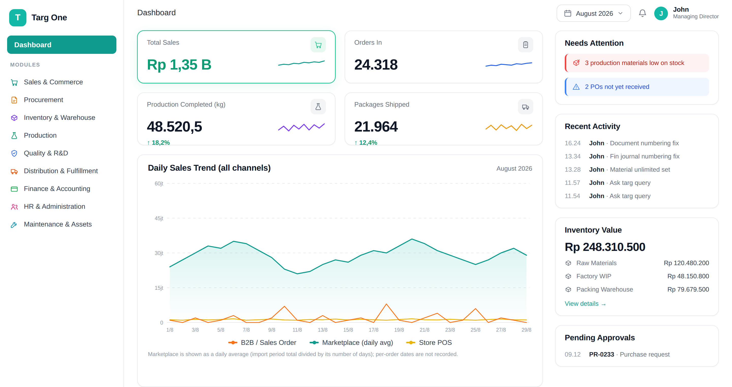The image size is (732, 387).
Task: Click the Inventory & Warehouse box icon
Action: pos(14,118)
